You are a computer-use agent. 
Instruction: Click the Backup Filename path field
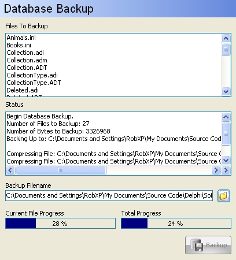109,195
